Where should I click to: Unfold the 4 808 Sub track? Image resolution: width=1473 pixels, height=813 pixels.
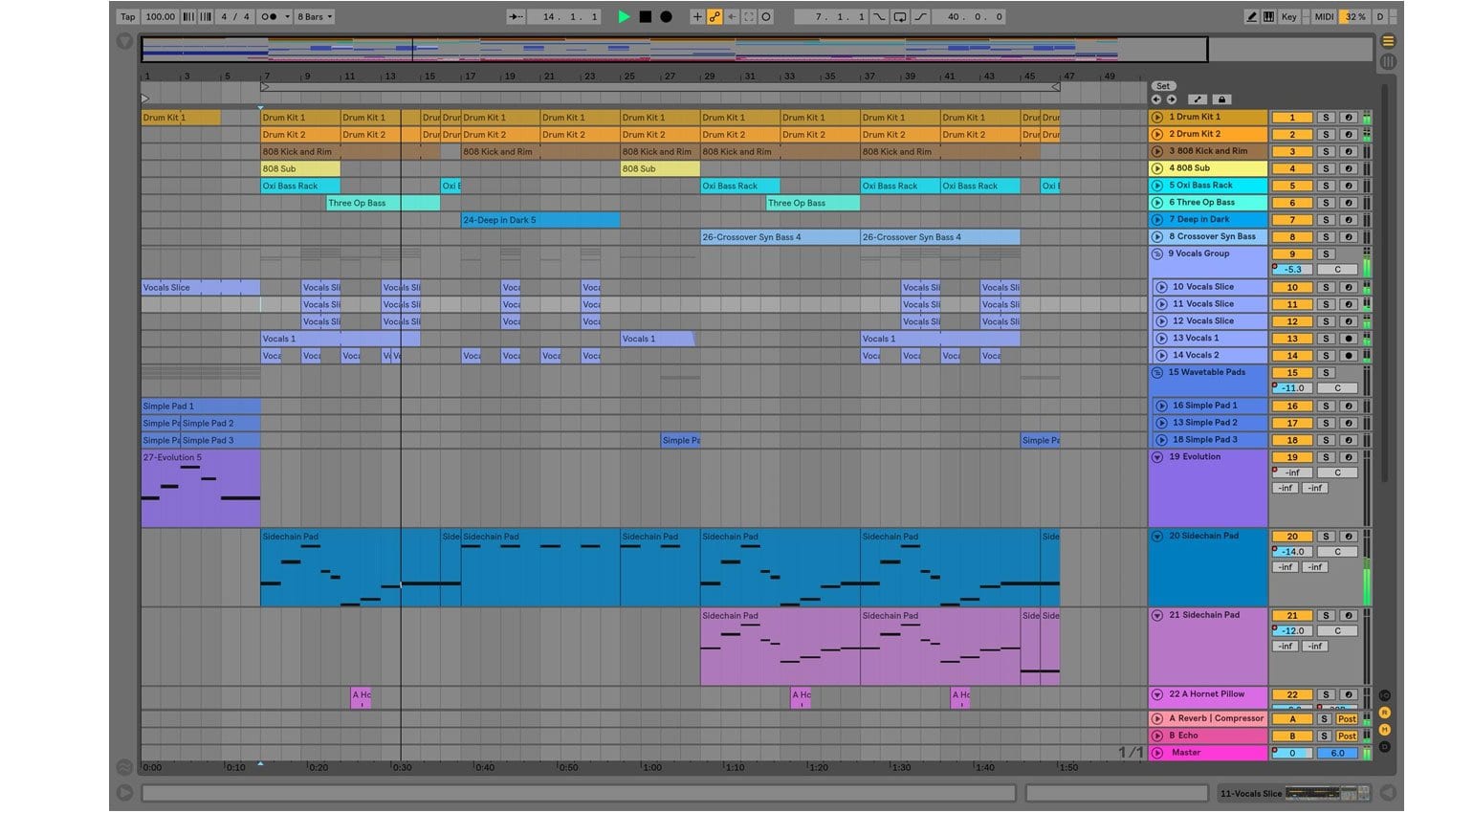1157,168
